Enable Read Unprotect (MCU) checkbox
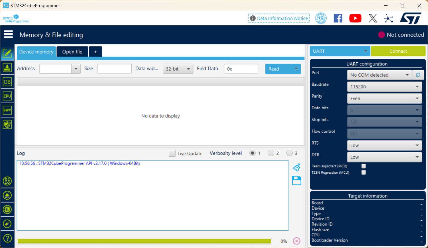 click(364, 166)
